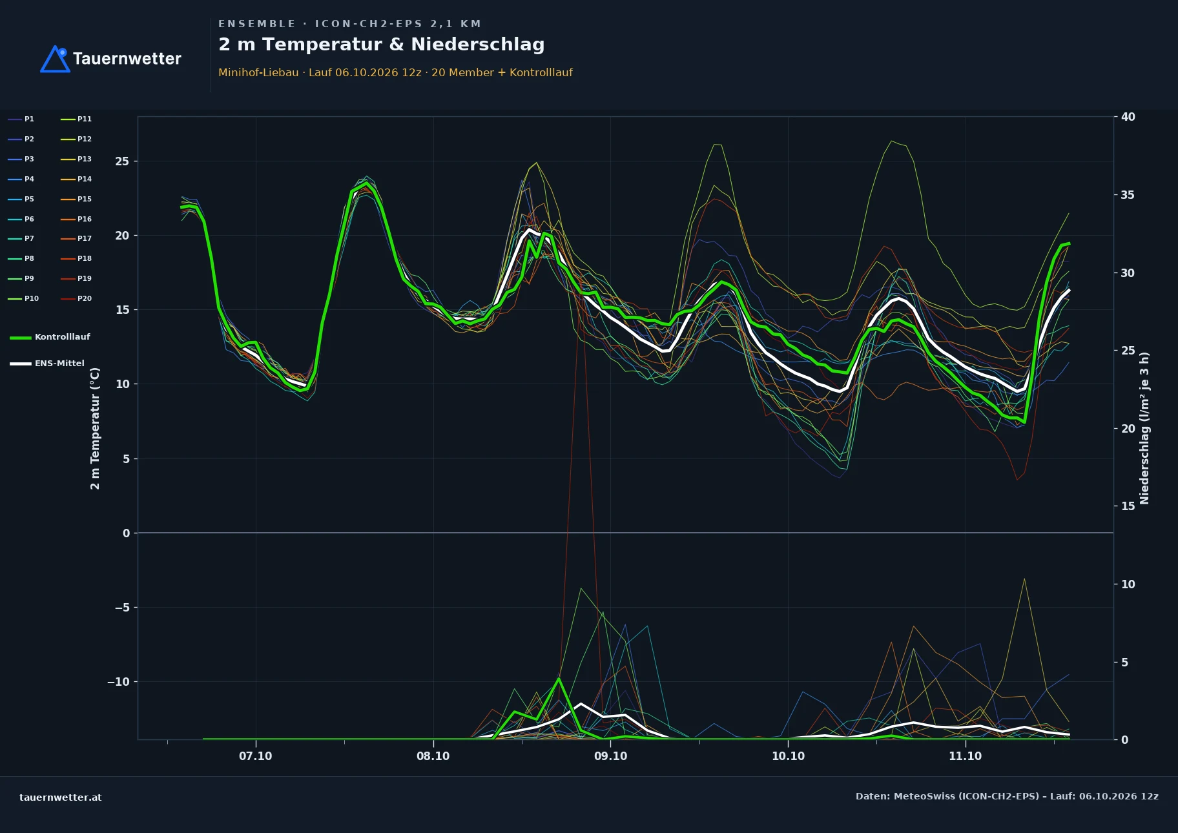Hide the P20 member line in legend
Image resolution: width=1178 pixels, height=833 pixels.
tap(76, 298)
